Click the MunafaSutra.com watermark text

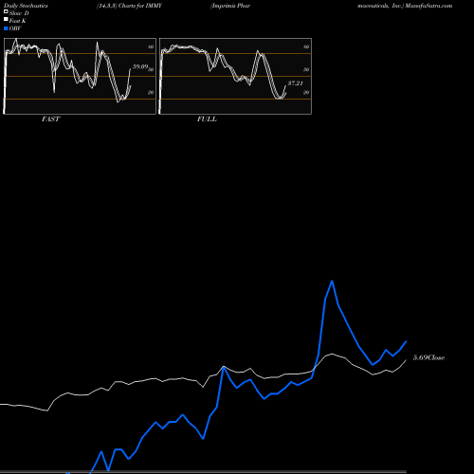click(x=428, y=6)
